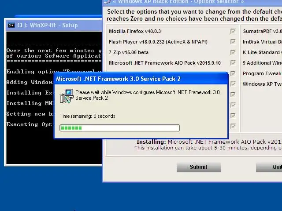Toggle the Mozilla Firefox v40.0.3 checkbox
Viewport: 282px width, 211px height.
click(x=233, y=31)
